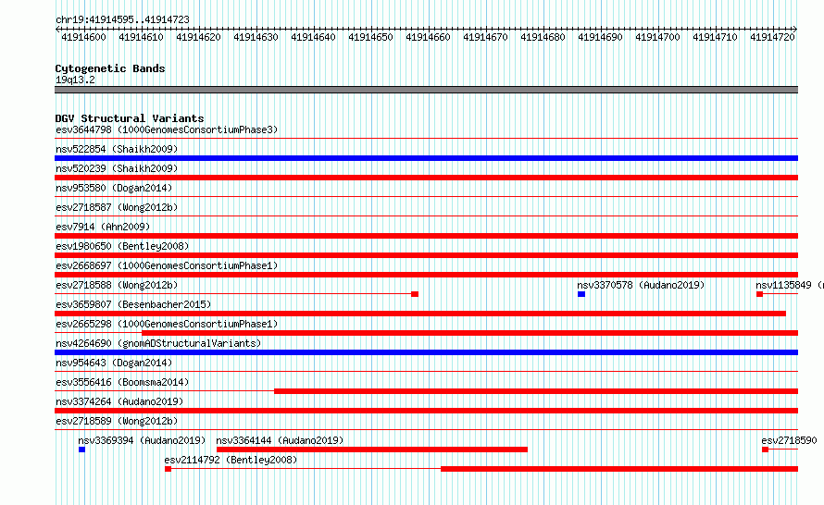Screen dimensions: 824x505
Task: Open esv2718589 (Wong2012b) label
Action: click(x=117, y=421)
